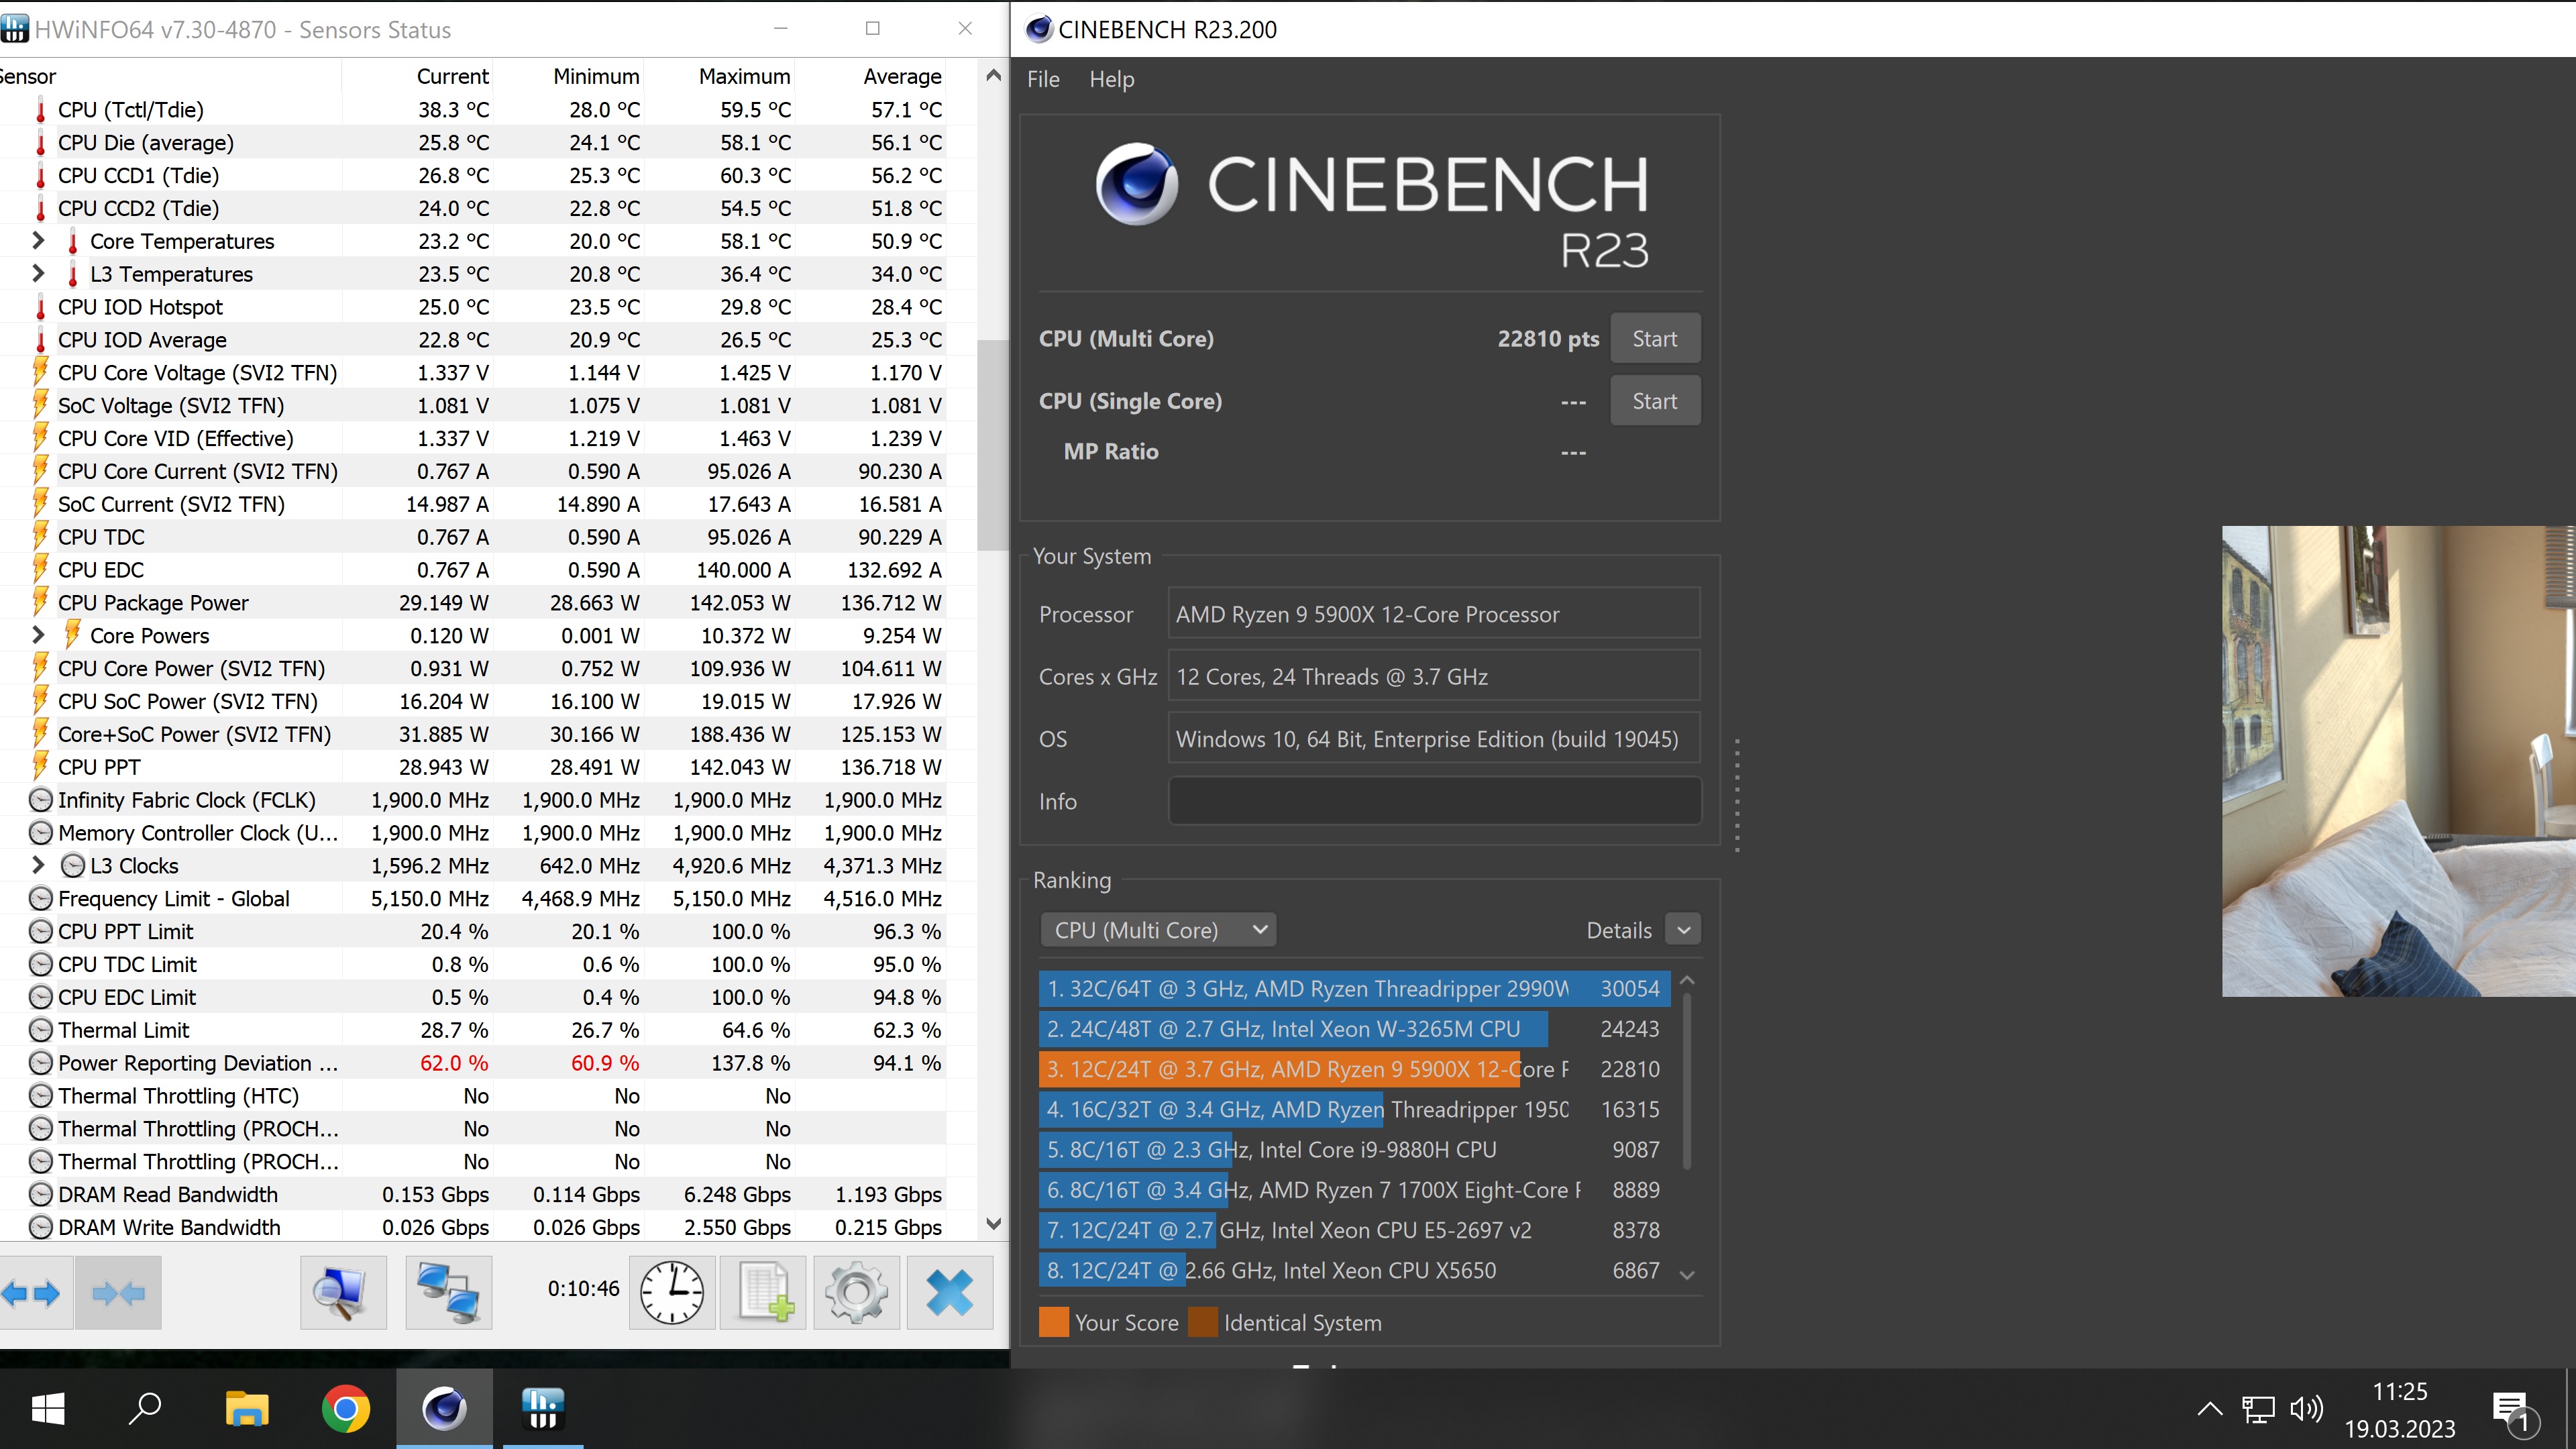Close sensors with blue X icon

949,1293
